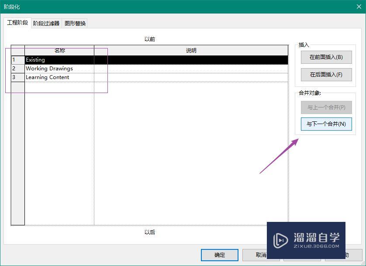Click the 名称 column header
Screen dimensions: 366x266
coord(59,50)
